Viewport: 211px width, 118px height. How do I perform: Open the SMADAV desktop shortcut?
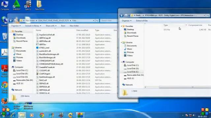(x=16, y=5)
